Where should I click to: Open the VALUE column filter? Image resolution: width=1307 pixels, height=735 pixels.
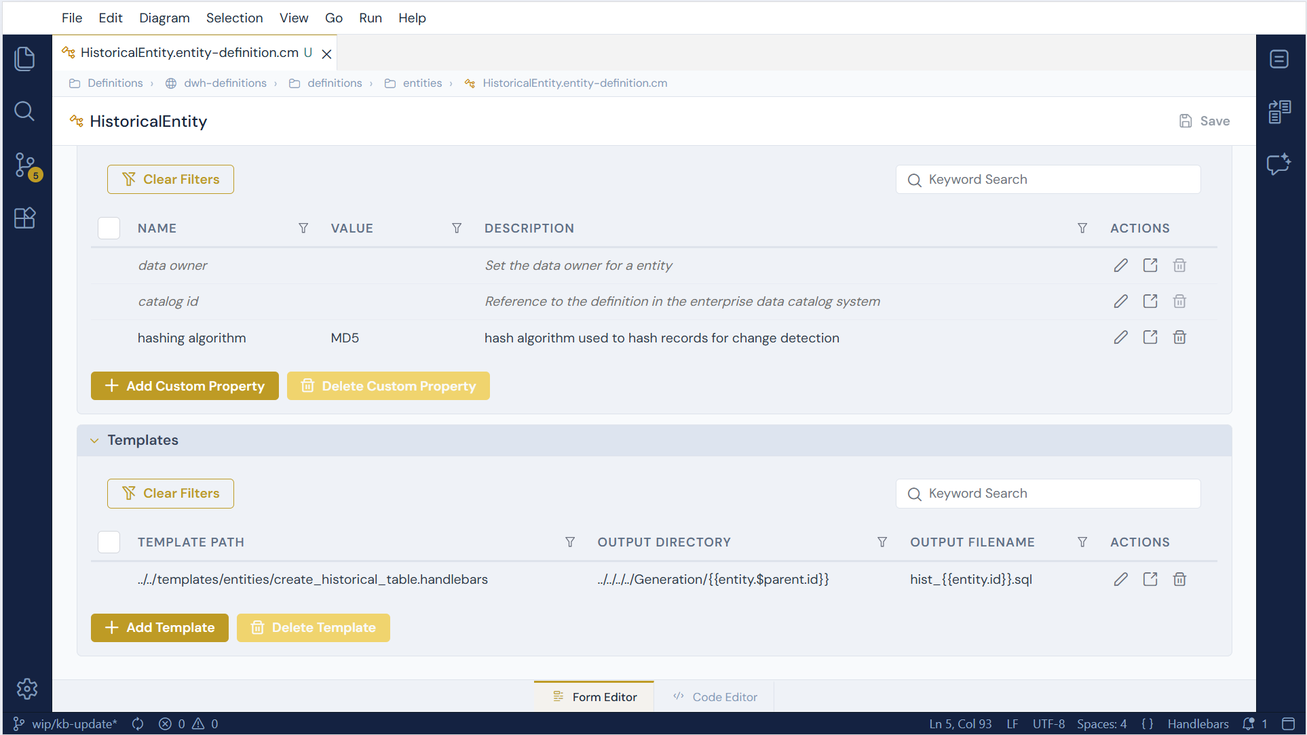(x=457, y=229)
